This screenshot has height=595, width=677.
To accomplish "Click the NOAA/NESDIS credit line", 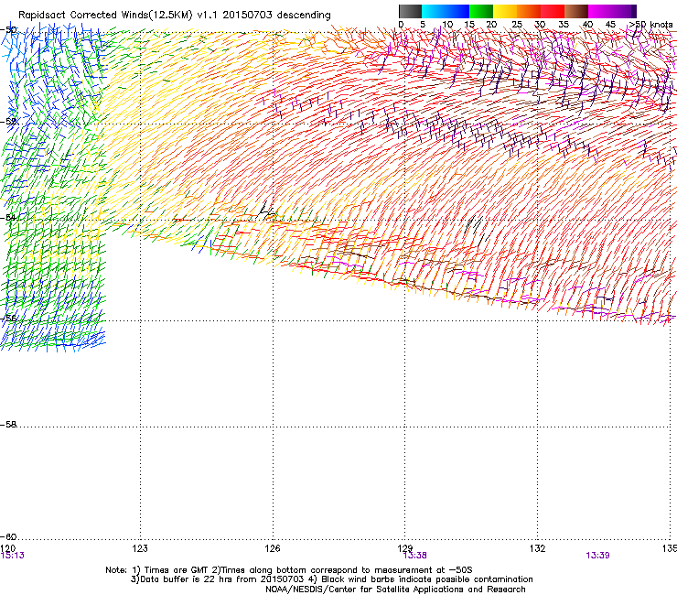I will coord(395,590).
